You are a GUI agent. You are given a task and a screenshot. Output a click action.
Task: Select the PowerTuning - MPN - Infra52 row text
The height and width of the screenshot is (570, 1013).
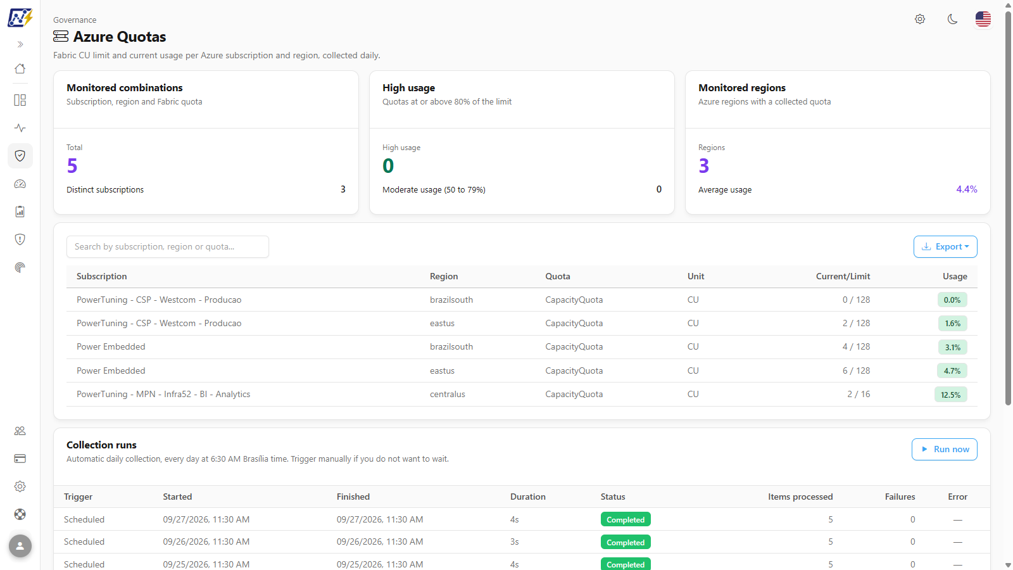[163, 395]
